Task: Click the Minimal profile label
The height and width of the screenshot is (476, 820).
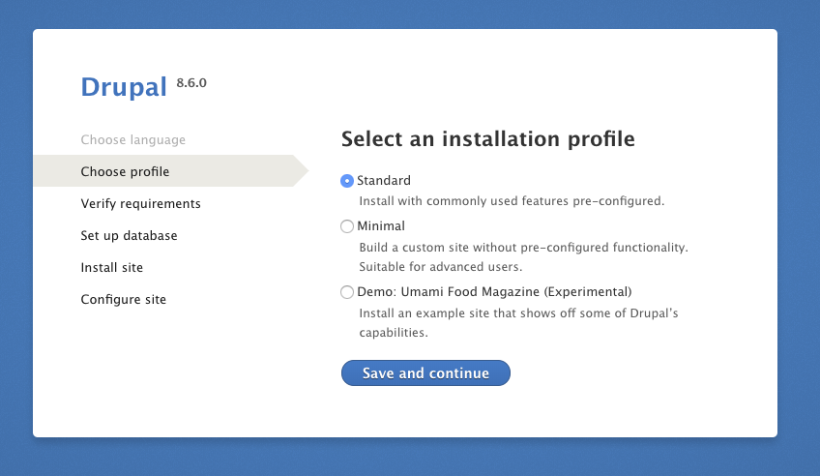Action: tap(381, 226)
